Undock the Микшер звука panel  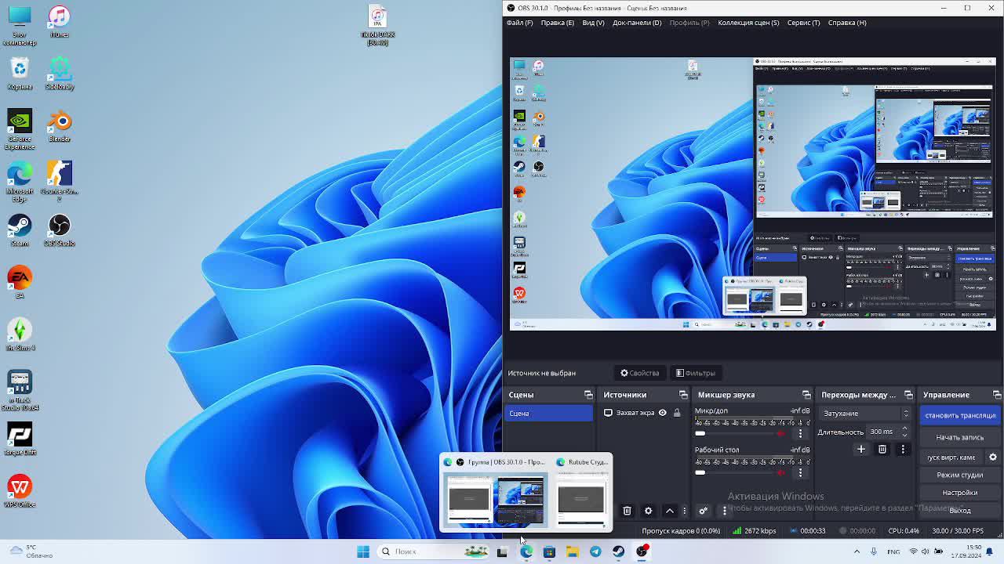coord(806,395)
